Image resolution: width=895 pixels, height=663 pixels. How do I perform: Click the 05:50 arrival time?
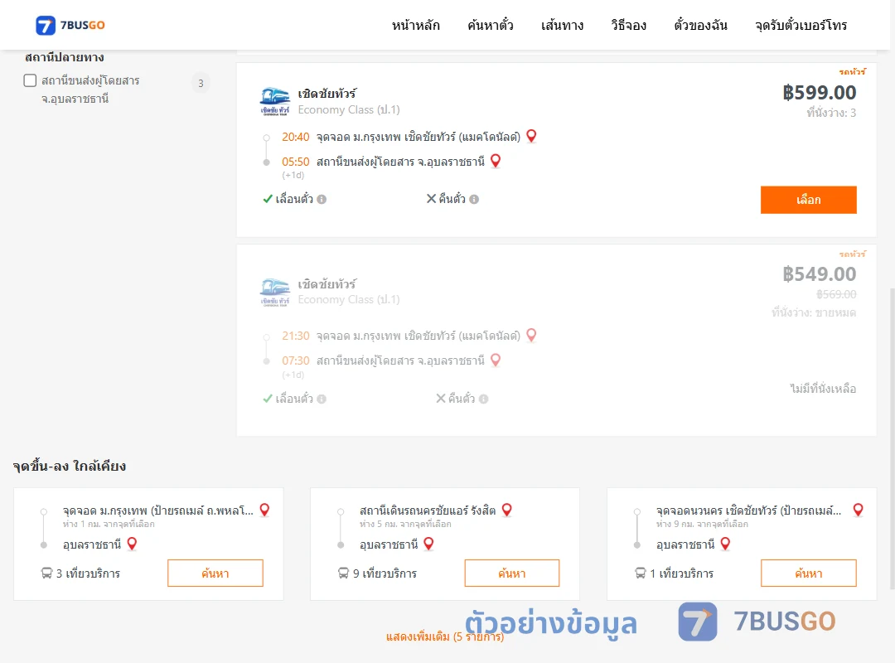[296, 162]
